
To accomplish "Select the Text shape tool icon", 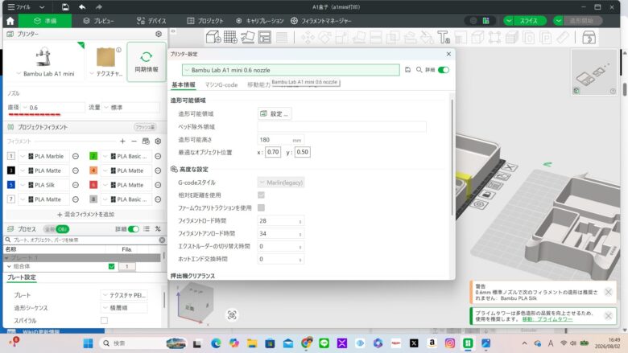I will 444,37.
